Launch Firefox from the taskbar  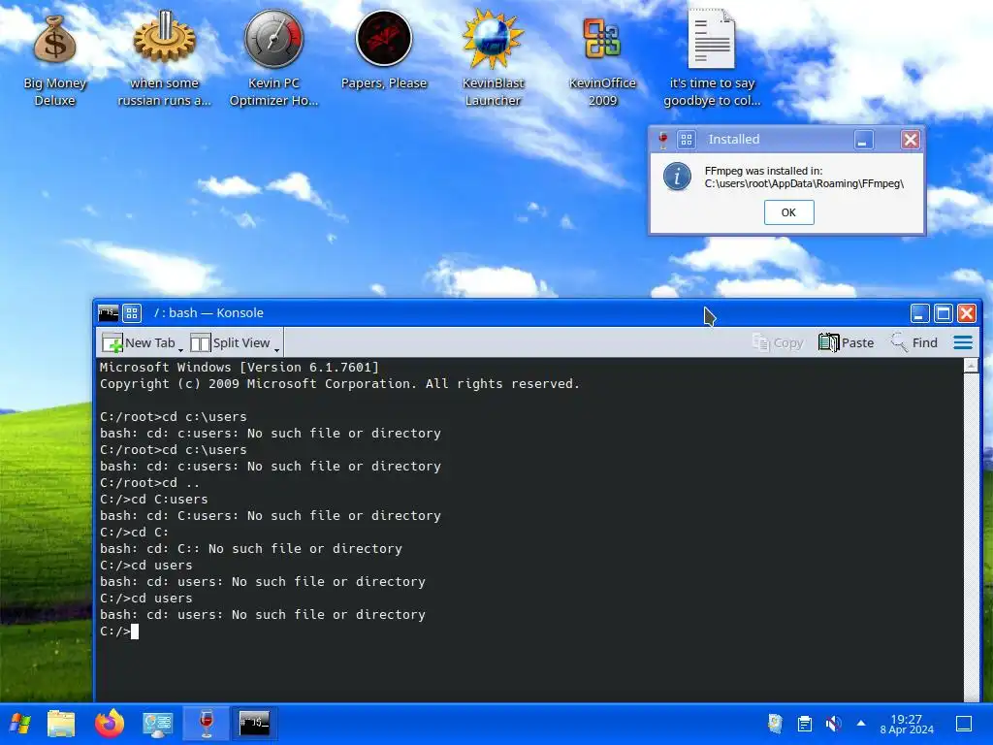point(110,724)
